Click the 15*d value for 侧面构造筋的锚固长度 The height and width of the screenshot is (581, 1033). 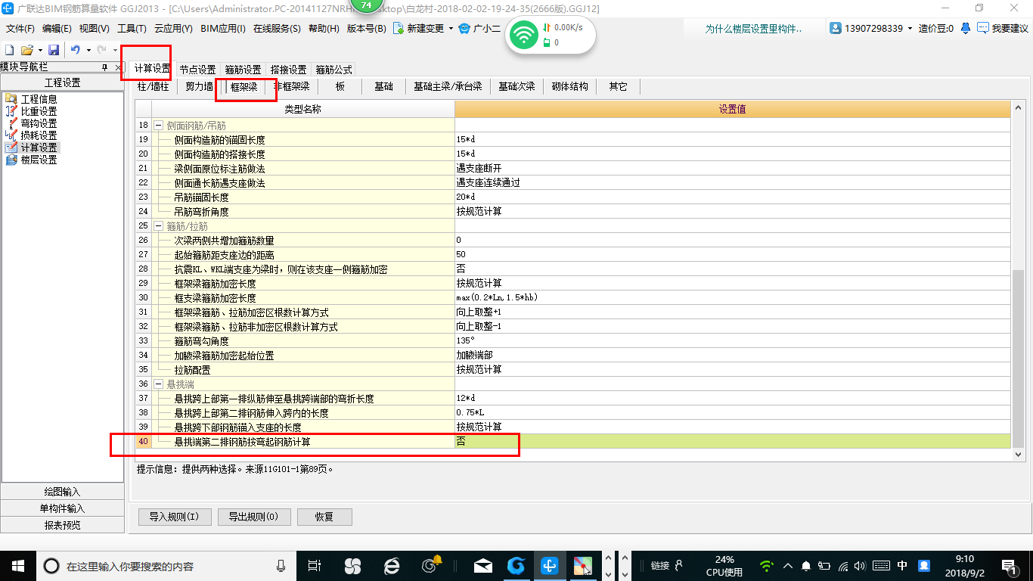coord(732,140)
